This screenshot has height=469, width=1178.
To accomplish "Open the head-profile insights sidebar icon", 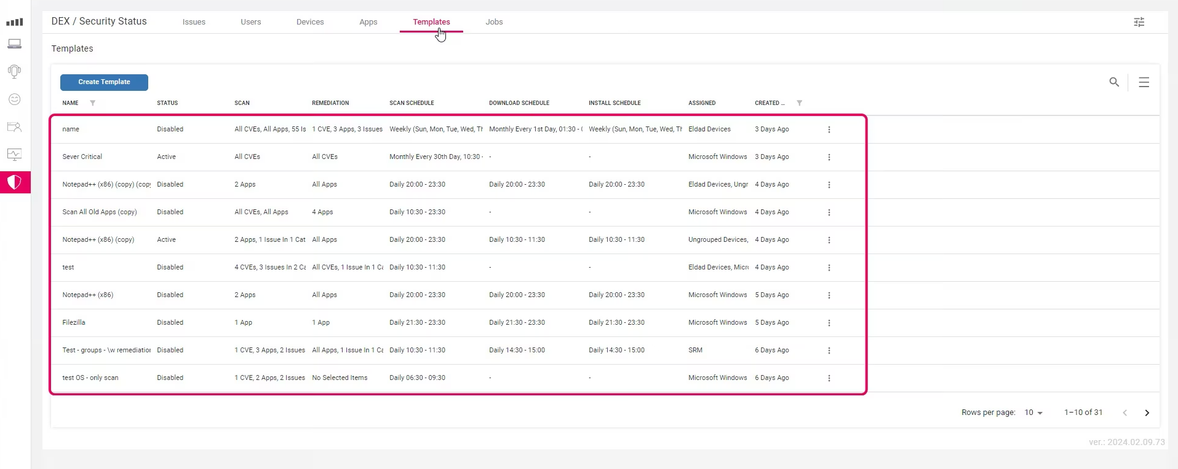I will (x=15, y=71).
